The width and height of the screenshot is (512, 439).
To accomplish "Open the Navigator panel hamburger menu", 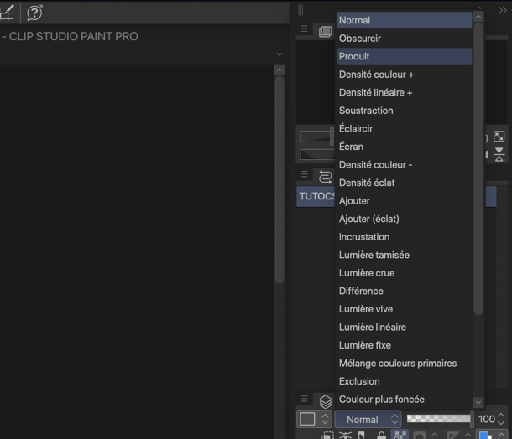I will [305, 29].
